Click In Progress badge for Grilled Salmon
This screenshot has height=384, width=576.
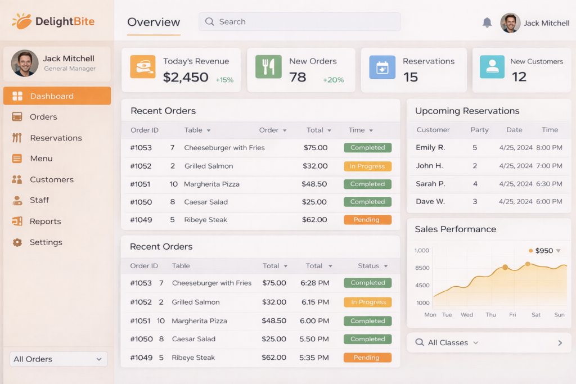pyautogui.click(x=367, y=166)
